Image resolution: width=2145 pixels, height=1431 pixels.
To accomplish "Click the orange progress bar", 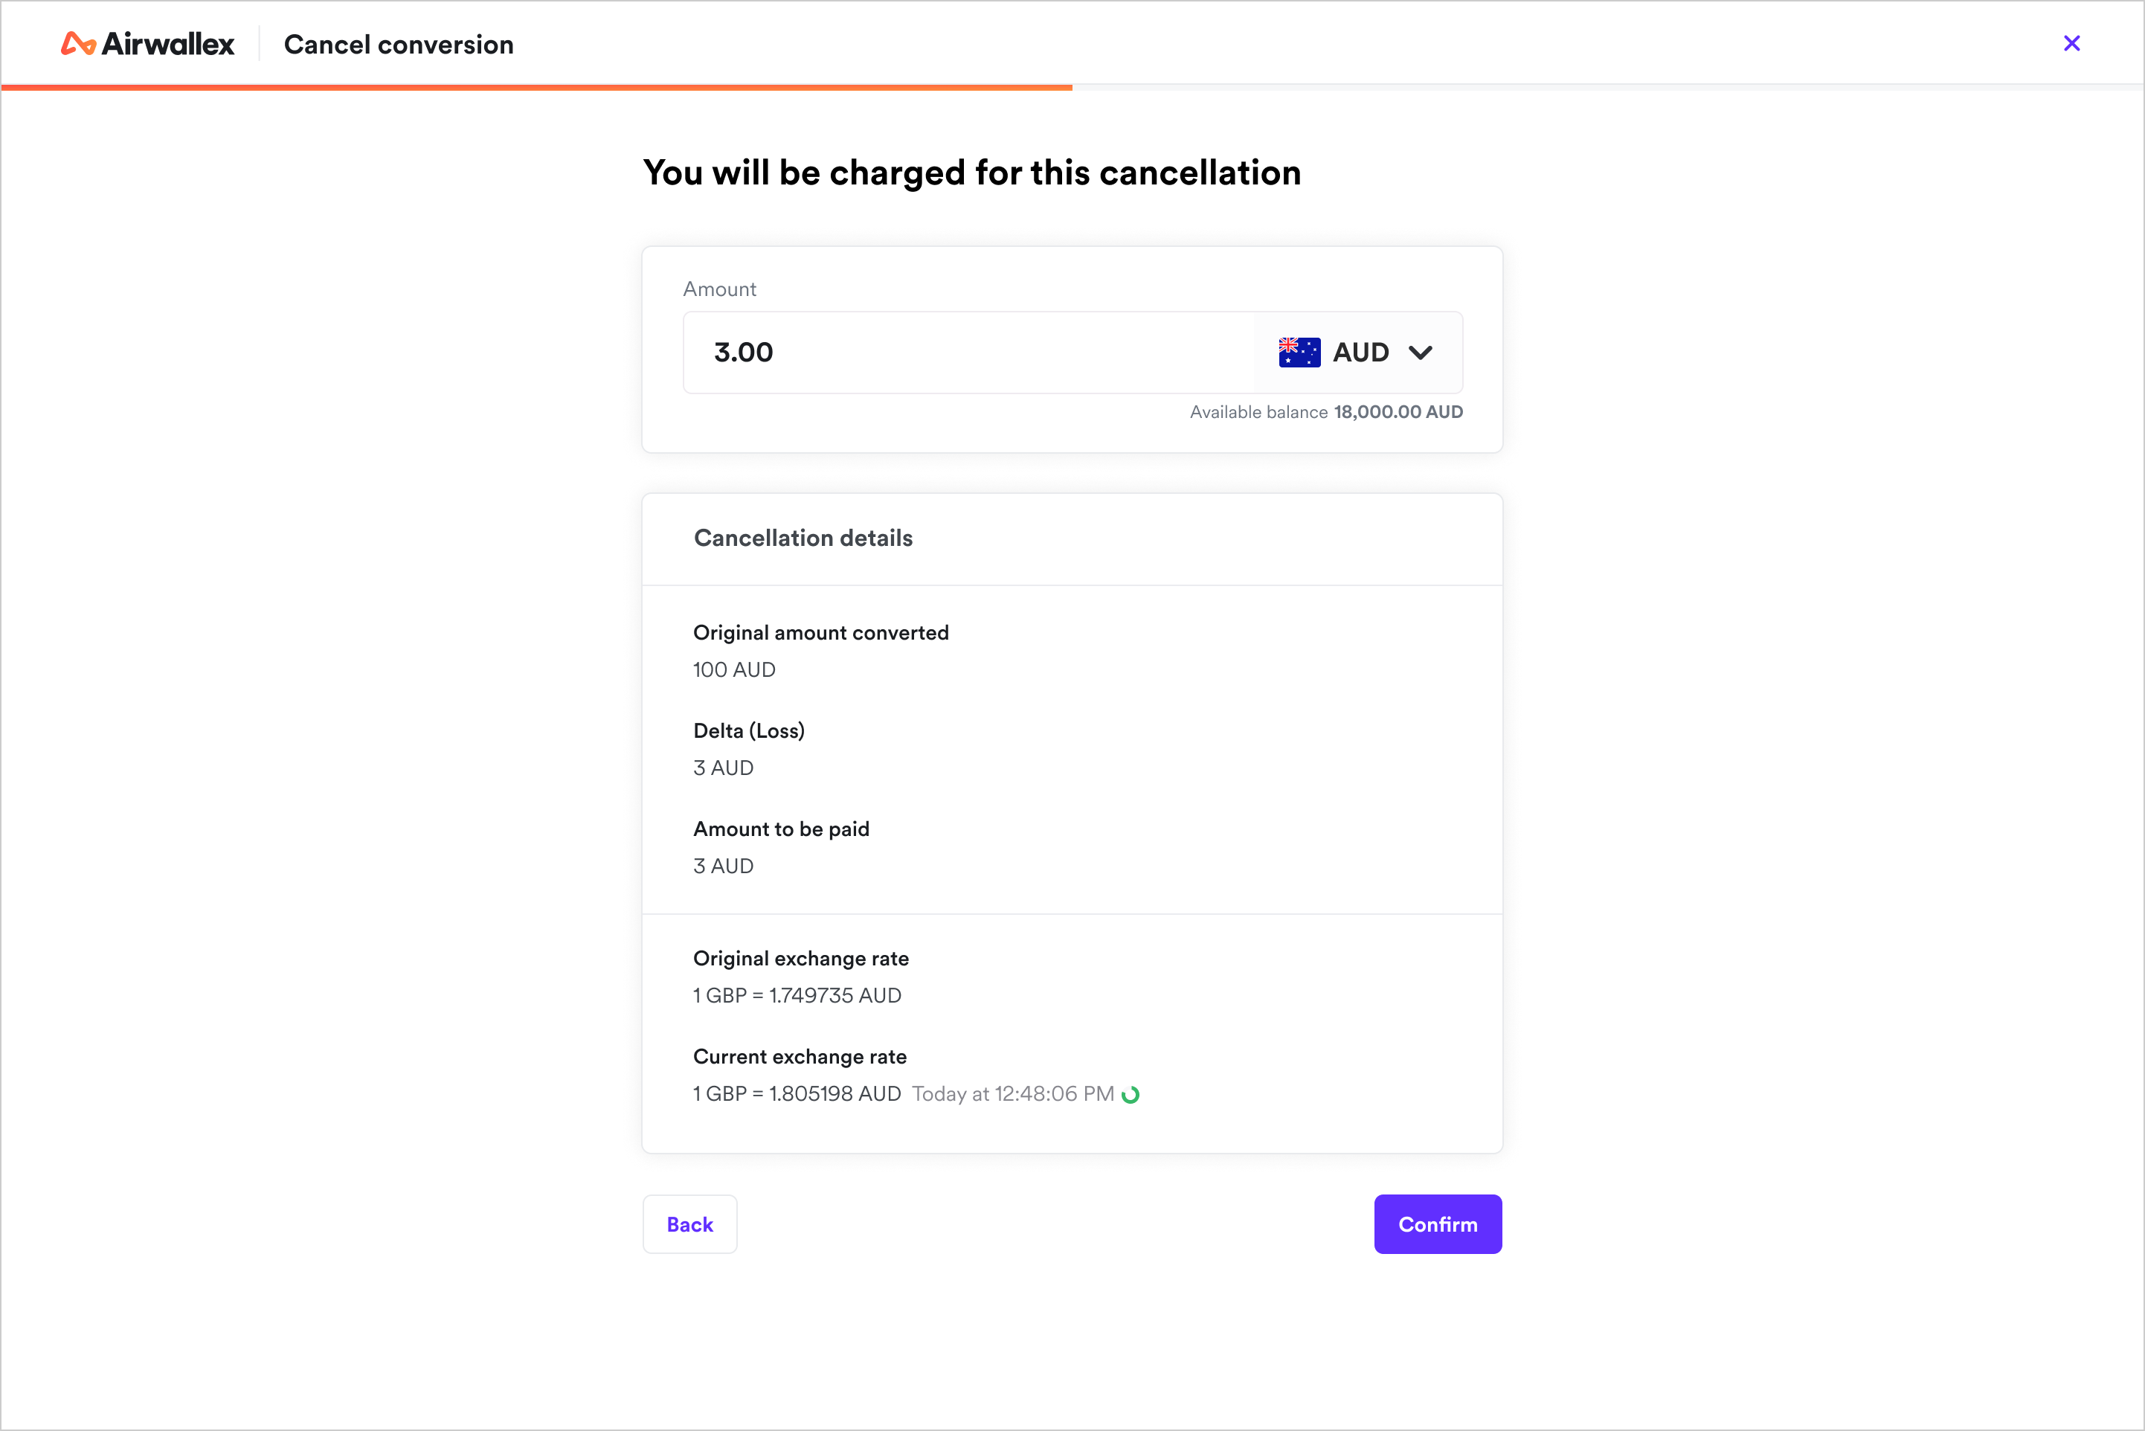I will pos(536,88).
